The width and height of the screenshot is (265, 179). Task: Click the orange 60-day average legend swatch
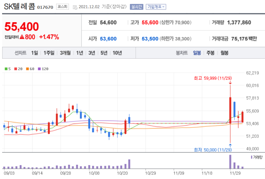[27, 69]
